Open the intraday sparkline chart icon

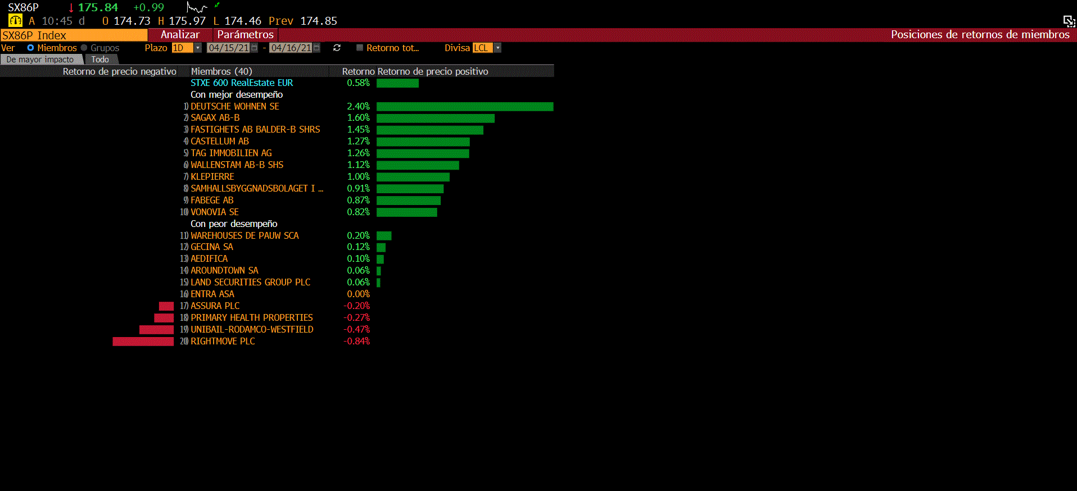click(x=197, y=7)
